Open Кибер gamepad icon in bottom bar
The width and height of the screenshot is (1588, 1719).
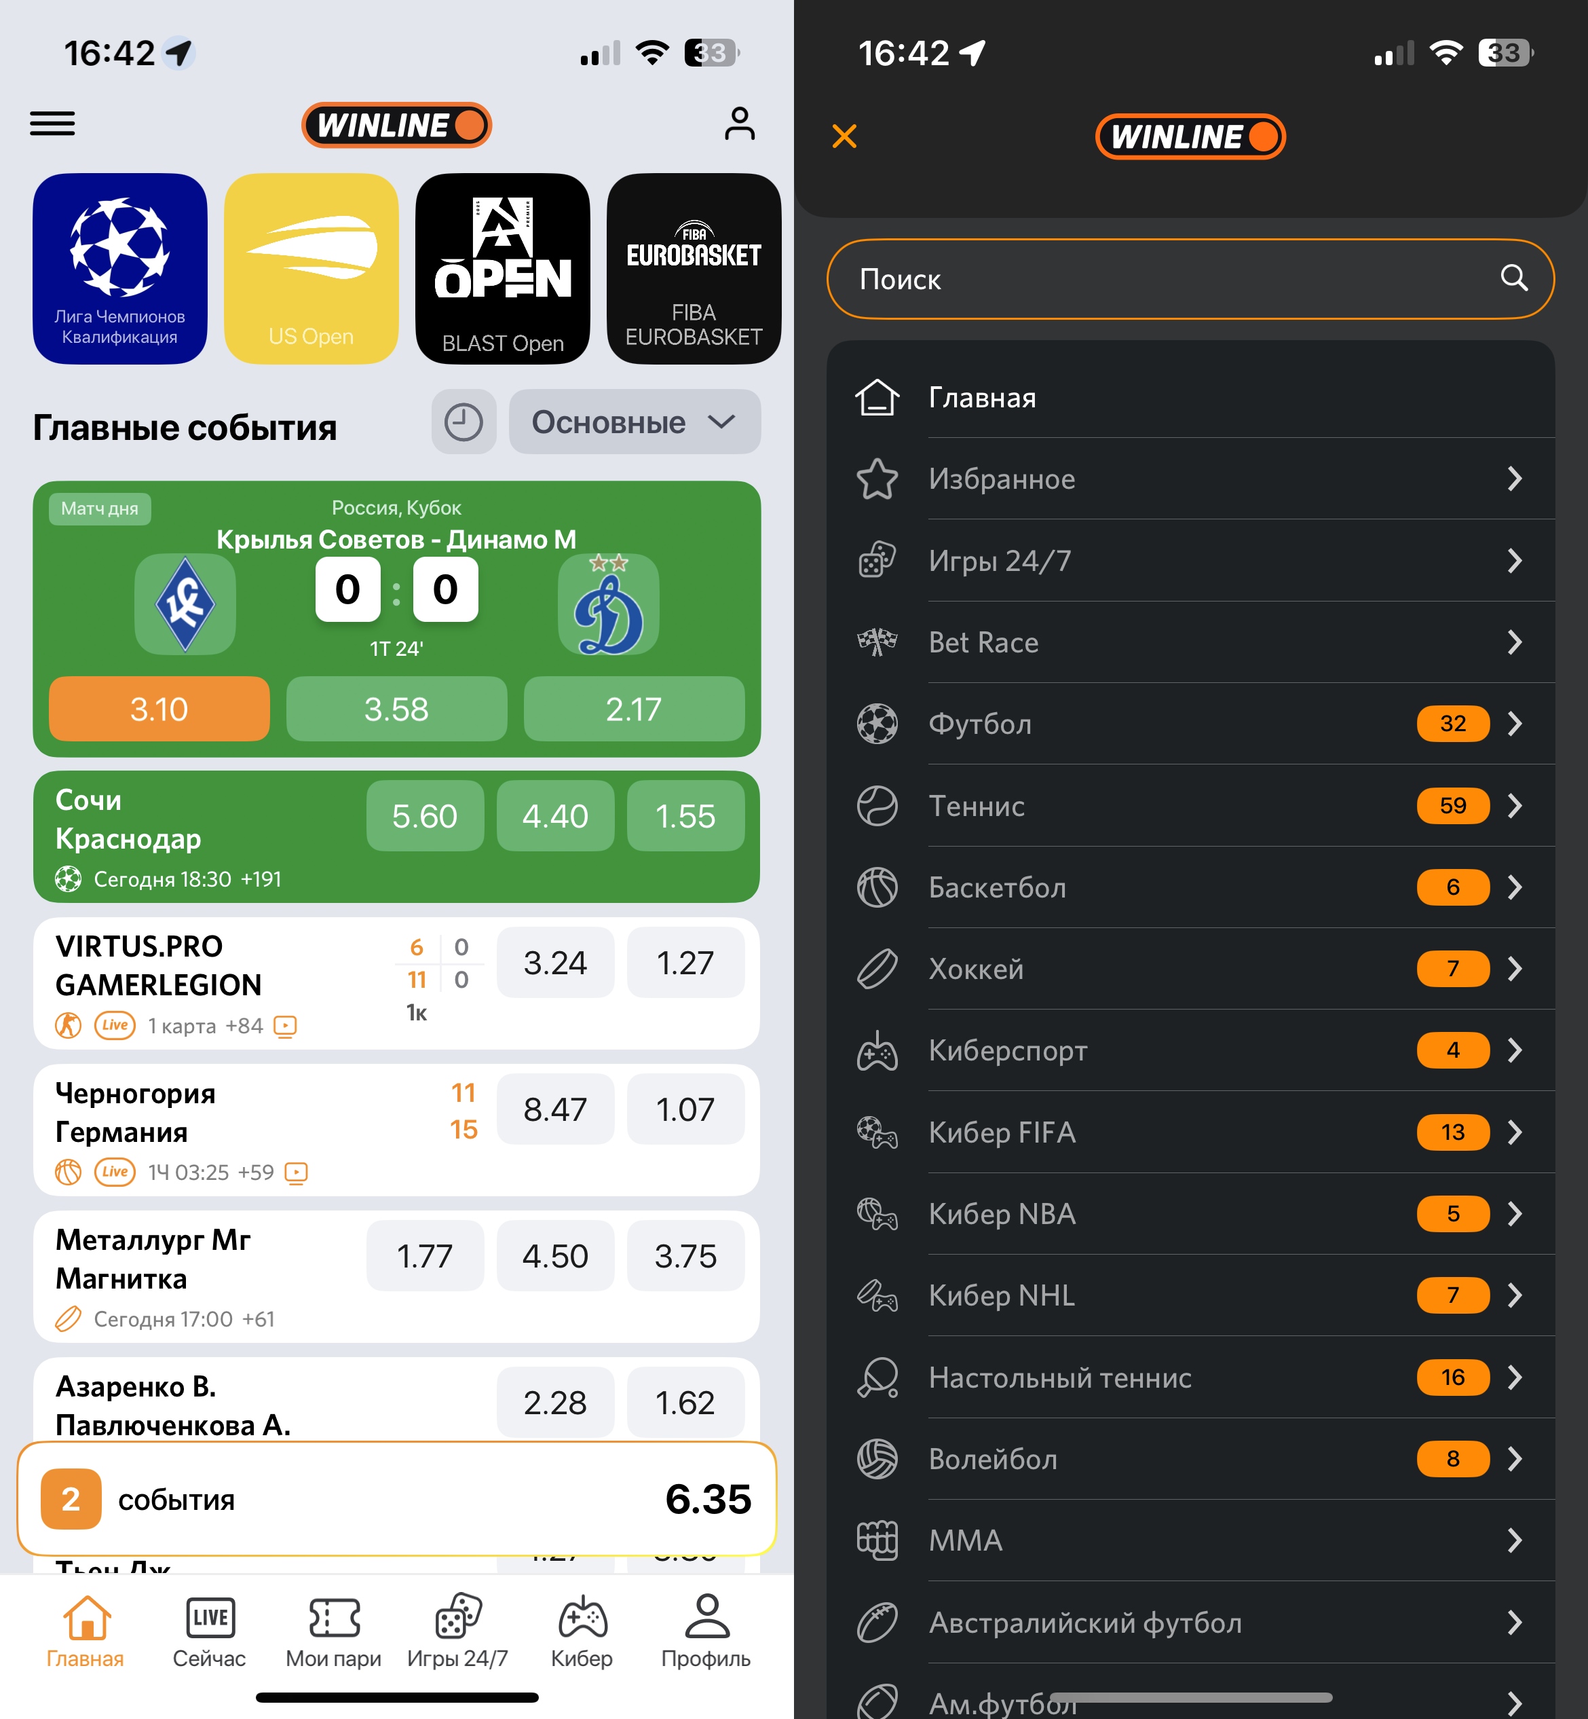pyautogui.click(x=583, y=1618)
